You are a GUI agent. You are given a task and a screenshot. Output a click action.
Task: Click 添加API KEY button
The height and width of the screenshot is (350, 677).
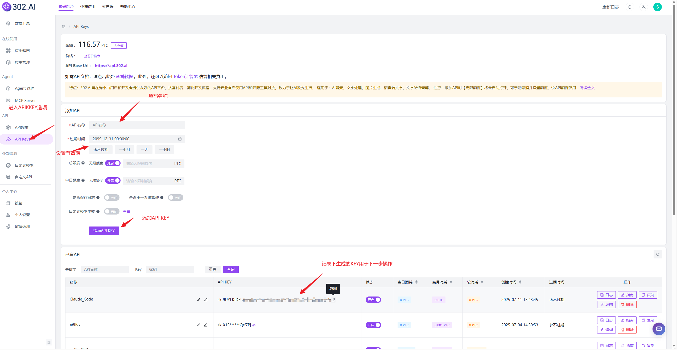pyautogui.click(x=104, y=231)
